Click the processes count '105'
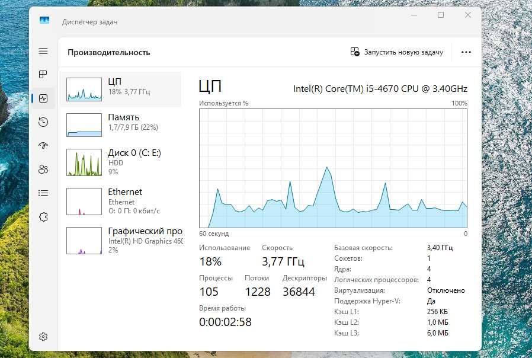Screen dimensions: 532x358 (209, 292)
